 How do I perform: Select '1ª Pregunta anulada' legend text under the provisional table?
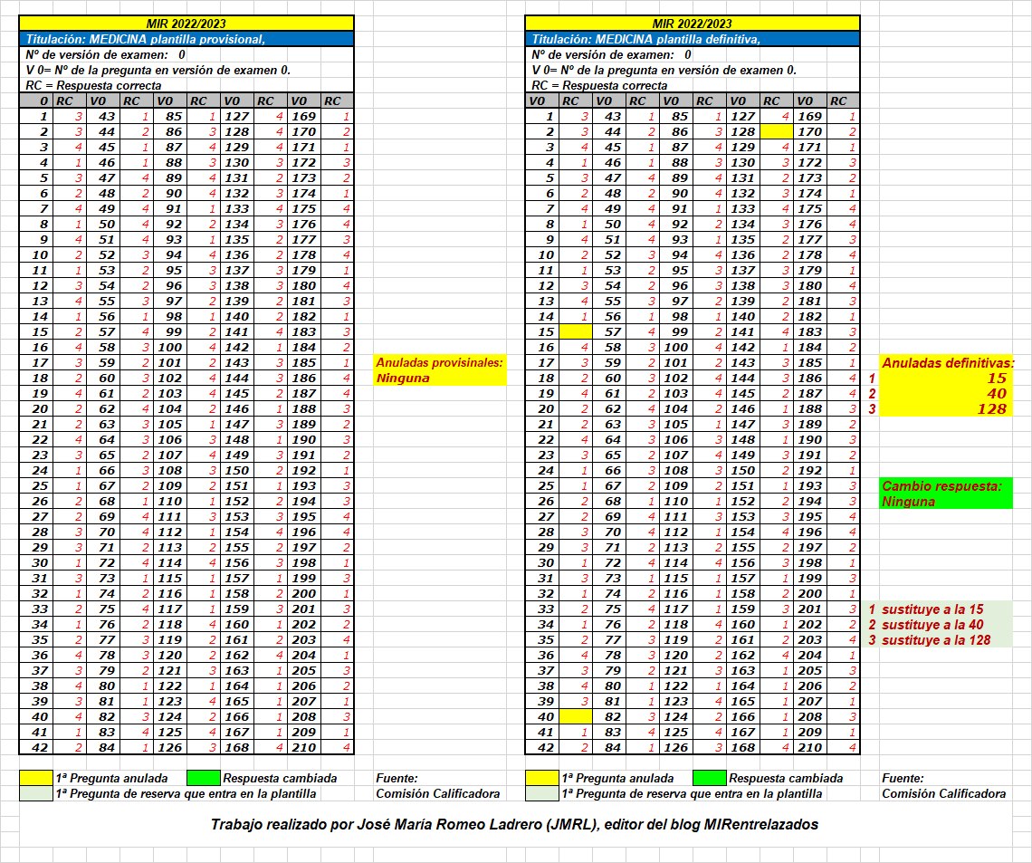111,778
